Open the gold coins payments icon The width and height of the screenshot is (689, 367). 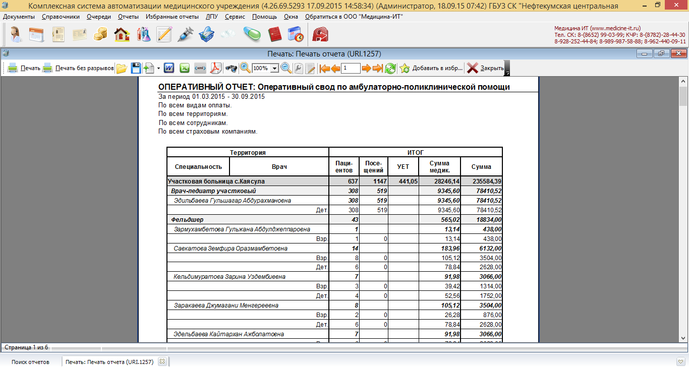pos(101,34)
